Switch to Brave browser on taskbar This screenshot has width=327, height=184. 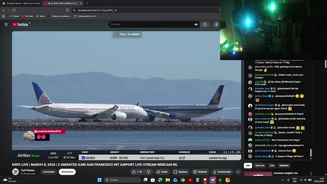click(205, 180)
